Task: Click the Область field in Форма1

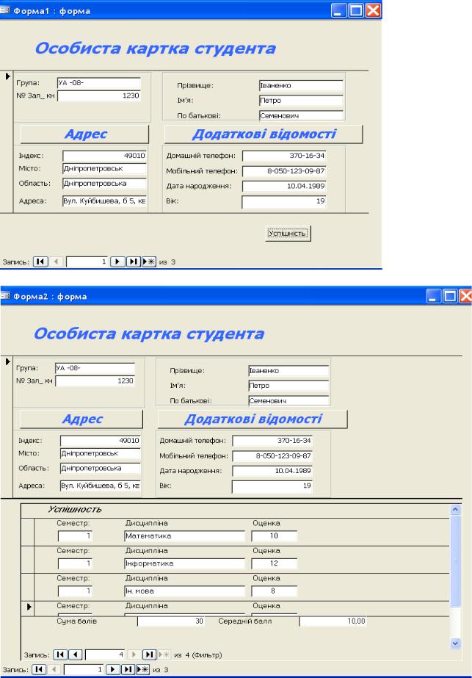Action: click(104, 184)
